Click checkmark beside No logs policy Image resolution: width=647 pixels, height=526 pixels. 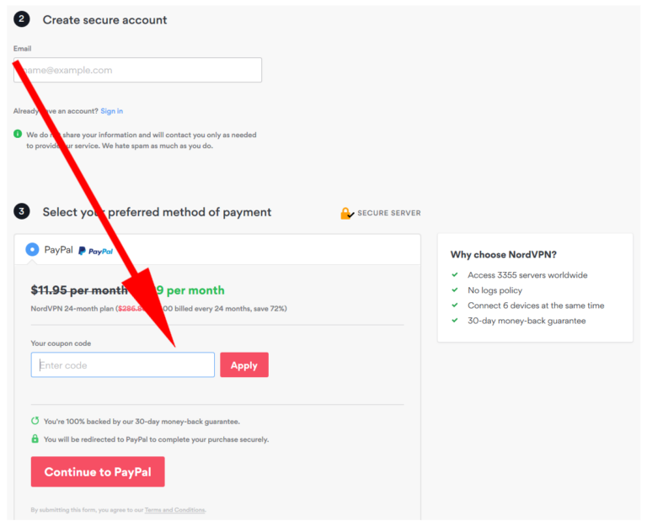coord(455,290)
